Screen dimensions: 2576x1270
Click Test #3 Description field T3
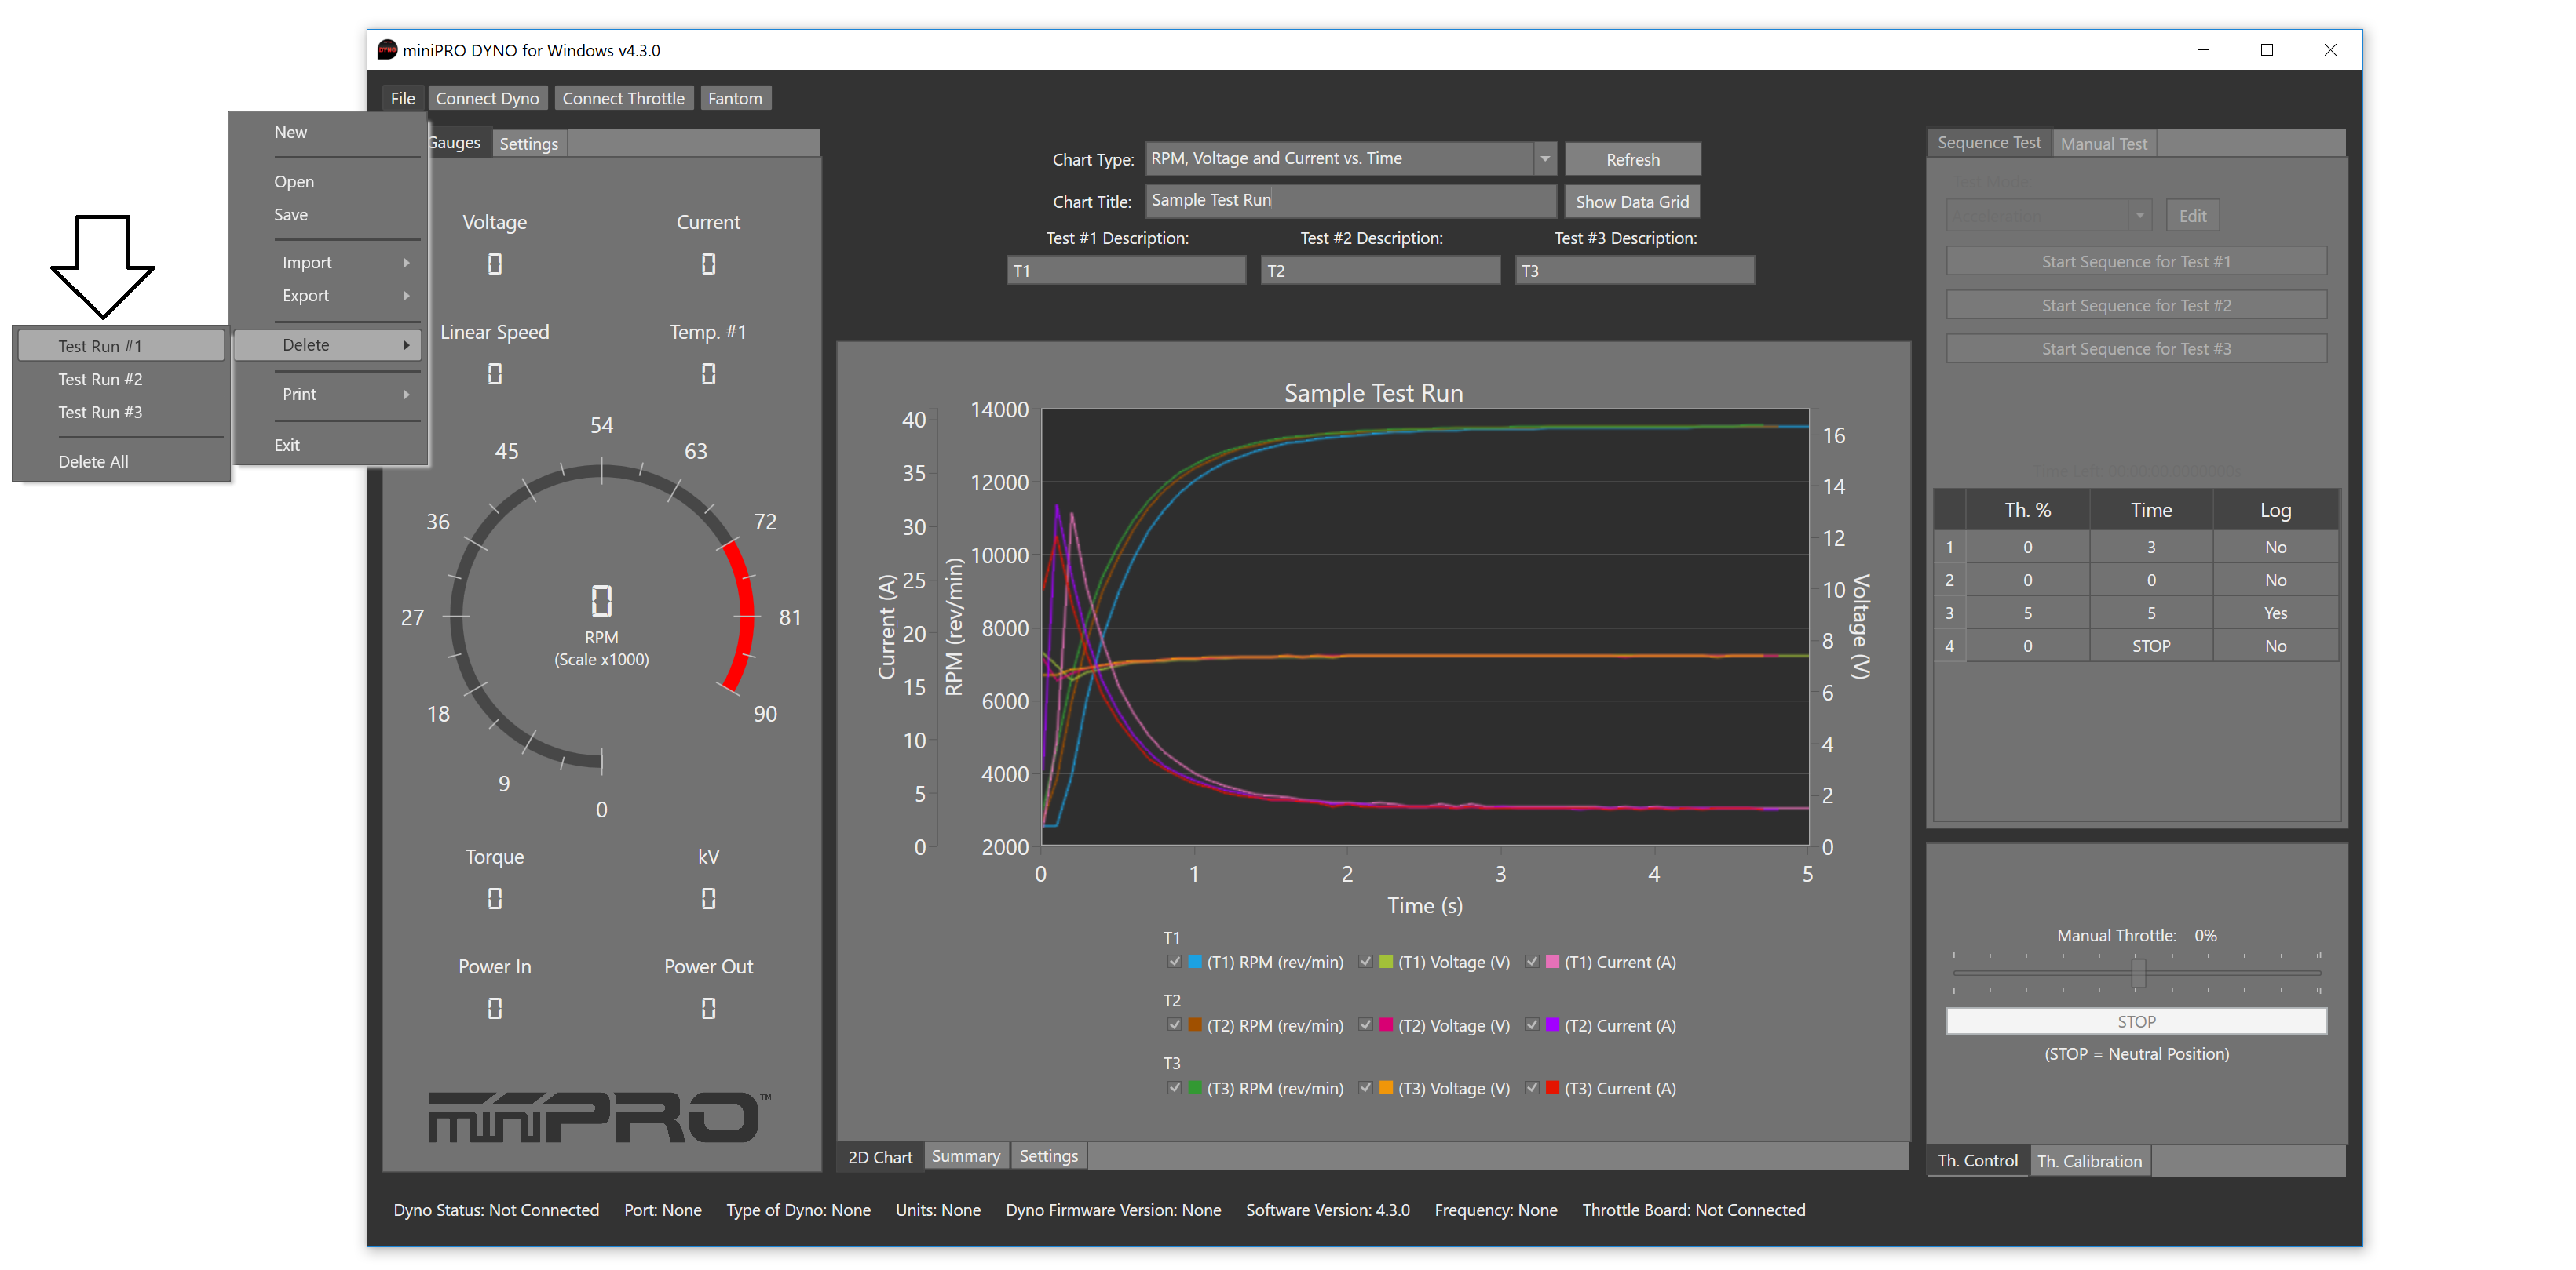(1634, 271)
